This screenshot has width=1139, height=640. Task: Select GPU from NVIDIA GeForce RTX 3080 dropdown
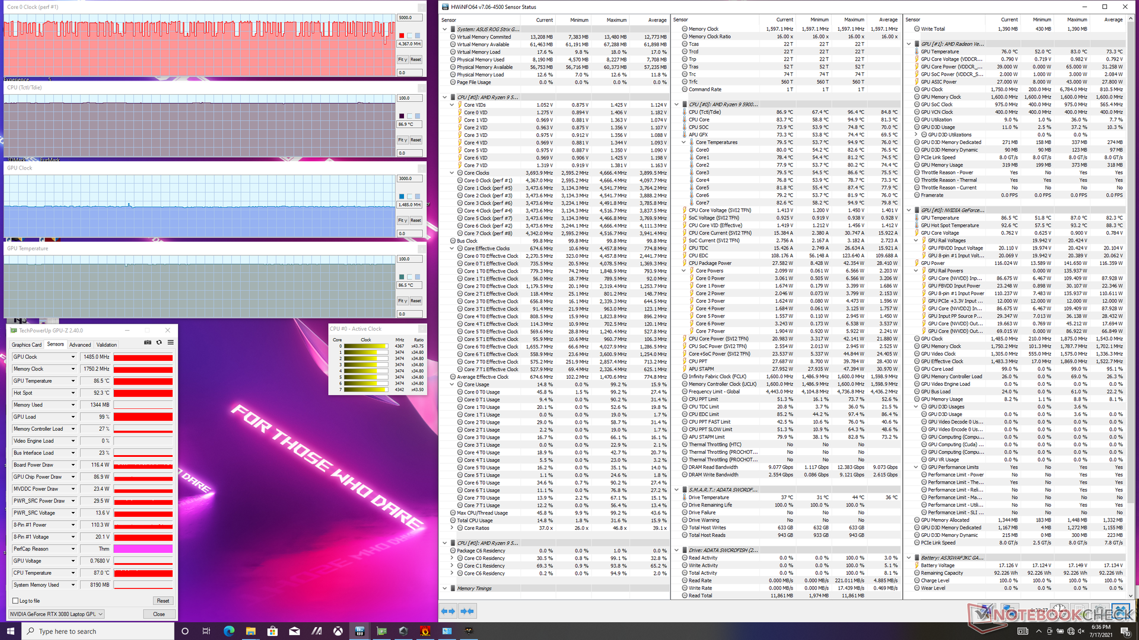[56, 614]
